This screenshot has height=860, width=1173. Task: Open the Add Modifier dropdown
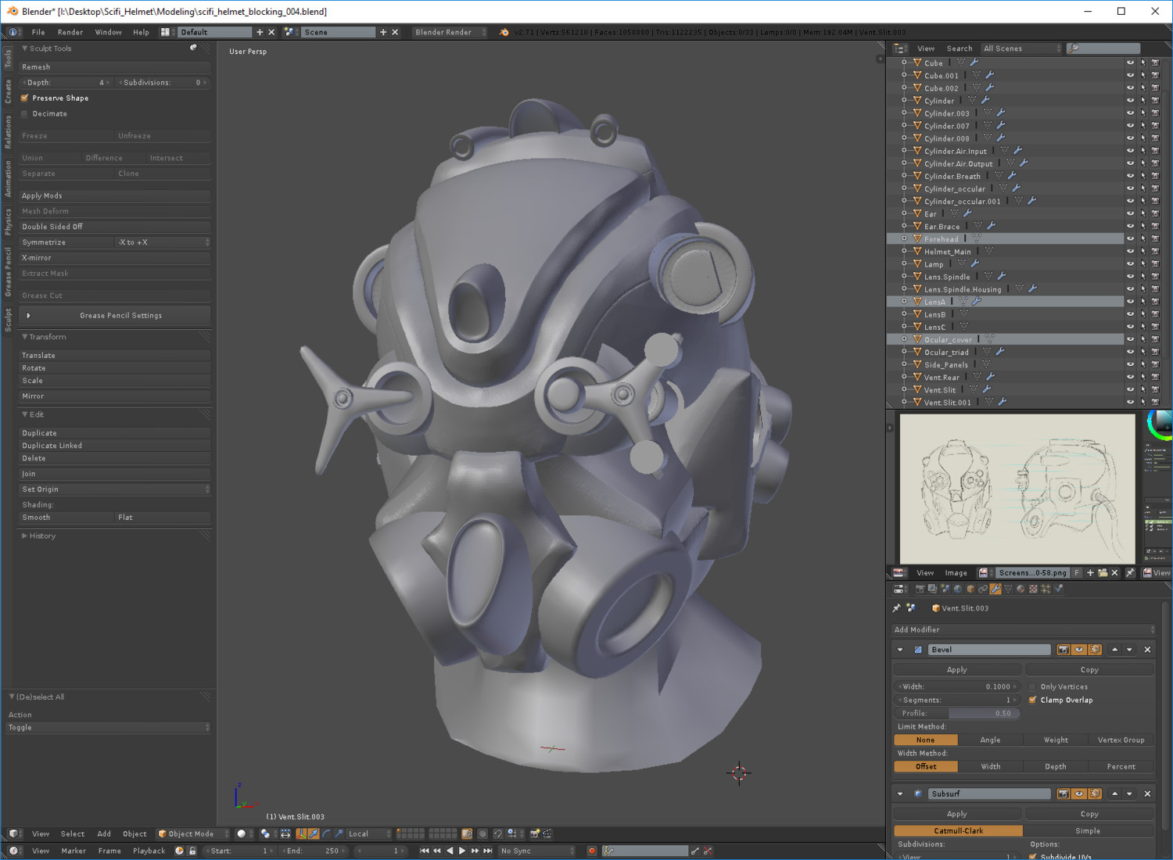pos(1024,629)
